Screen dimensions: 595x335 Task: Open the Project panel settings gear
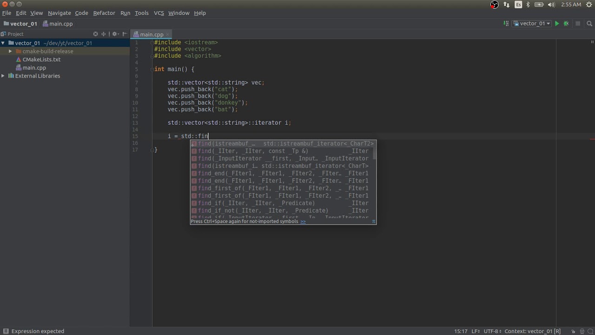114,34
